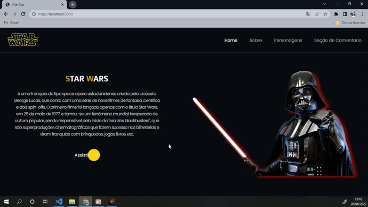Screen dimensions: 368x207
Task: Open Windows taskbar search
Action: [20, 202]
